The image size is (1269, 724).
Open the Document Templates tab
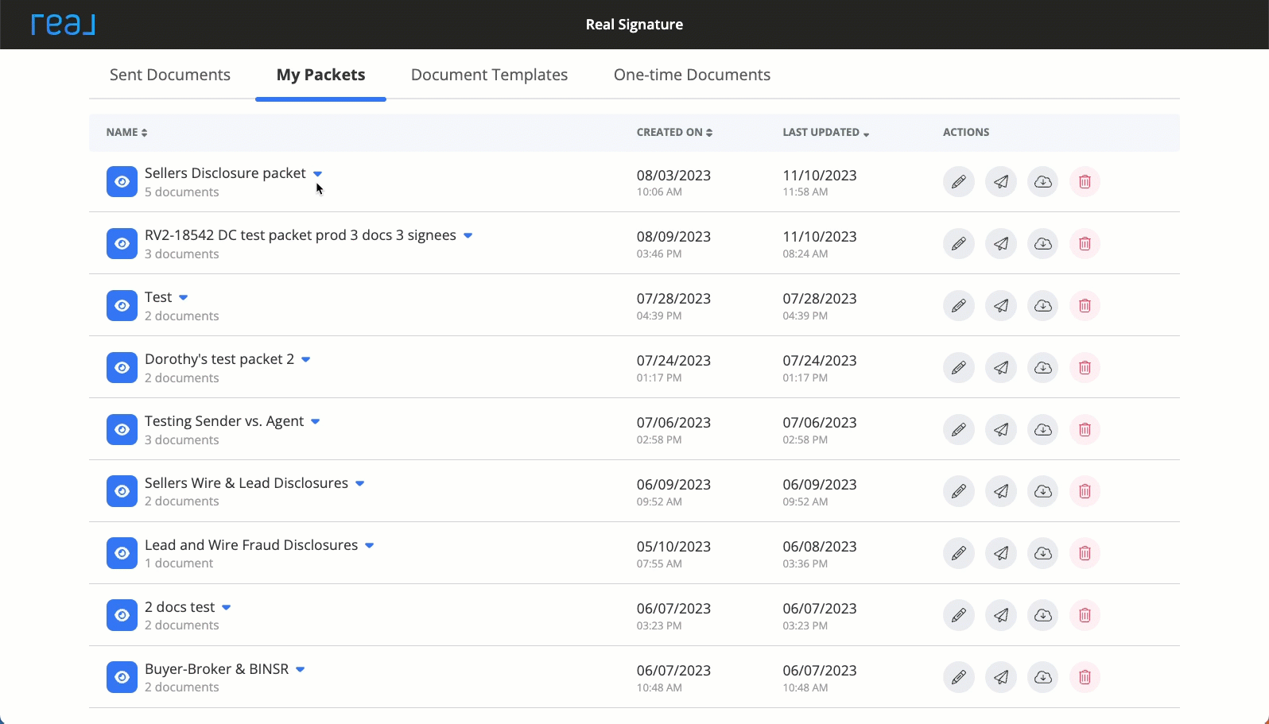[x=489, y=75]
